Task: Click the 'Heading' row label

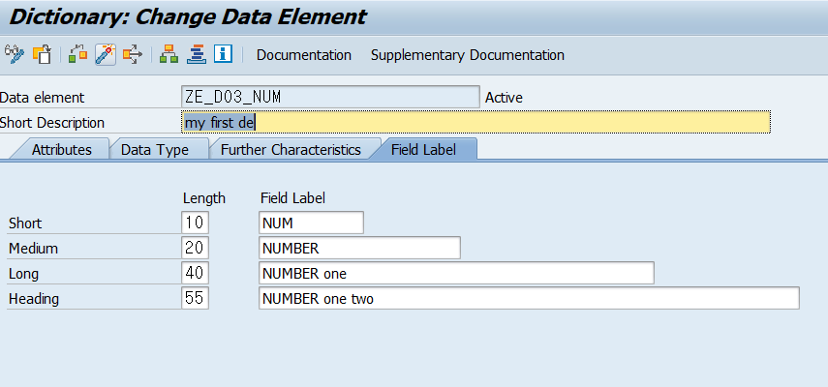Action: tap(33, 299)
